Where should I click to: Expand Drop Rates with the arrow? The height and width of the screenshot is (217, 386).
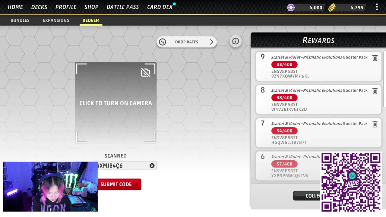pos(211,42)
